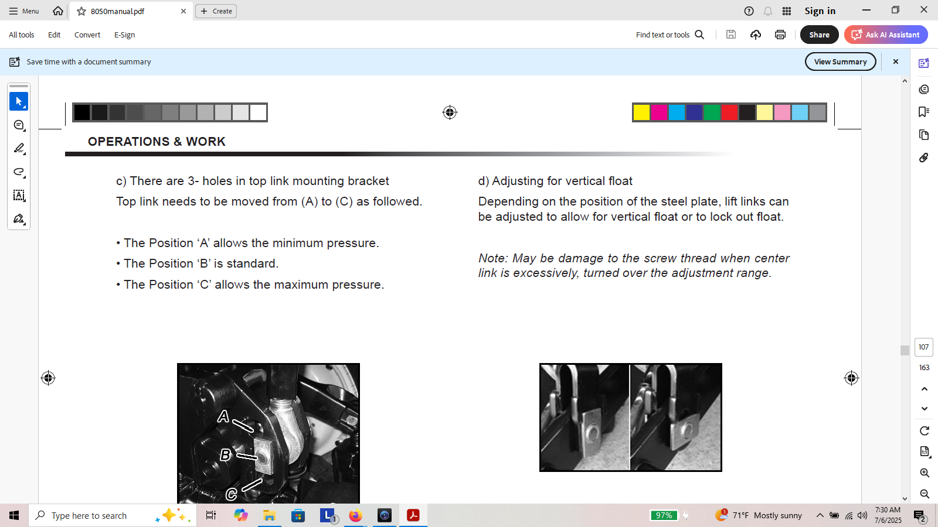The width and height of the screenshot is (938, 527).
Task: Click the page number 107 field
Action: click(x=924, y=347)
